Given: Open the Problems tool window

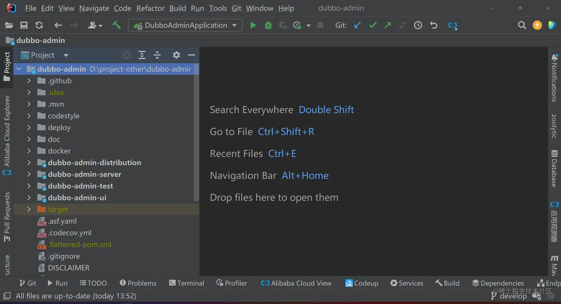Looking at the screenshot, I should click(138, 283).
